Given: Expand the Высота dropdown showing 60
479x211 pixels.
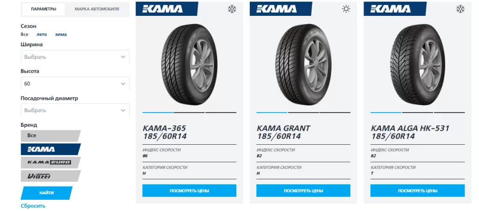Looking at the screenshot, I should pos(75,84).
